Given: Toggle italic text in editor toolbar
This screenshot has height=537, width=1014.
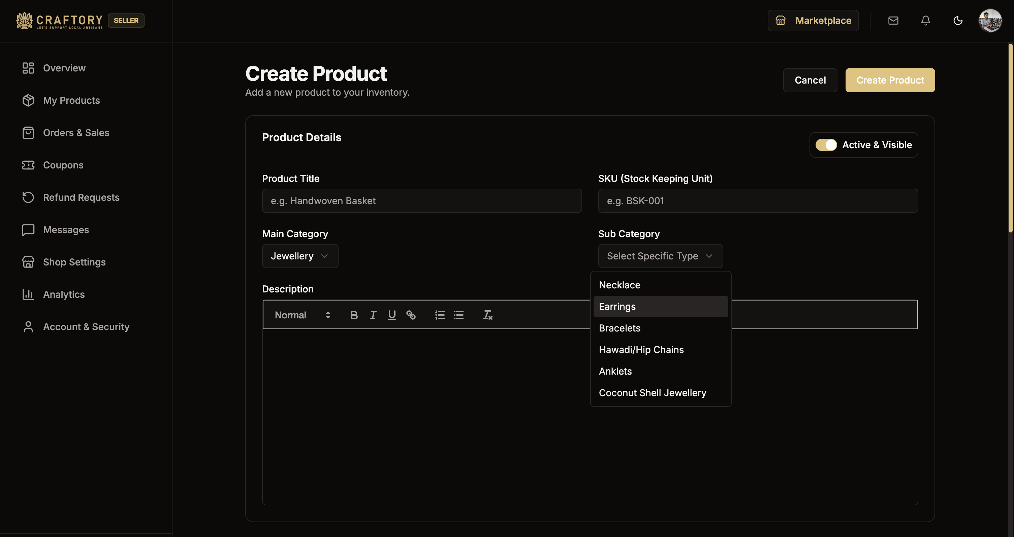Looking at the screenshot, I should click(x=373, y=315).
